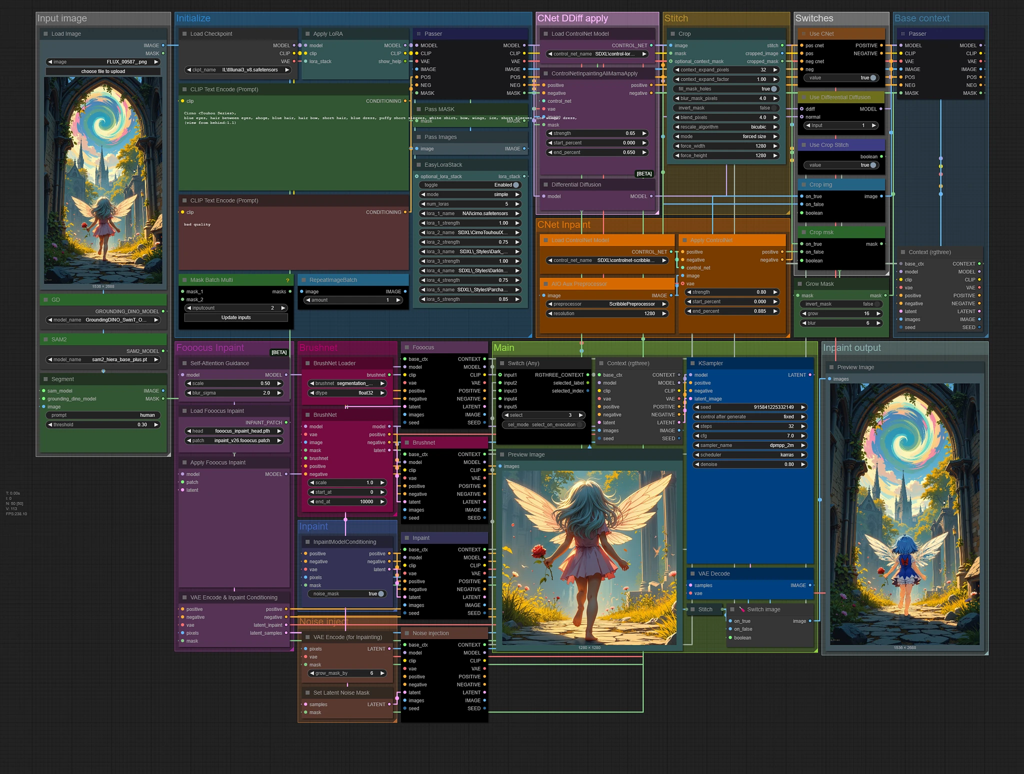Collapse the Apply ControlNet node via title dot
1024x774 pixels.
[x=684, y=240]
